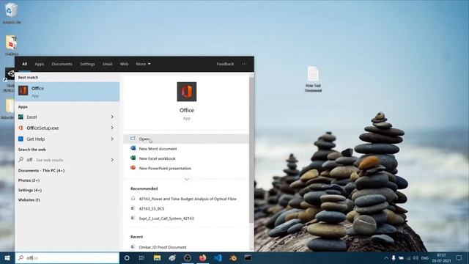This screenshot has height=264, width=469.
Task: Open Expt_2_Lost_Call_System_42163 file
Action: click(x=166, y=219)
